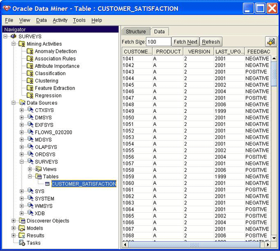Click the Classification folder icon
This screenshot has height=251, width=280.
pos(30,73)
